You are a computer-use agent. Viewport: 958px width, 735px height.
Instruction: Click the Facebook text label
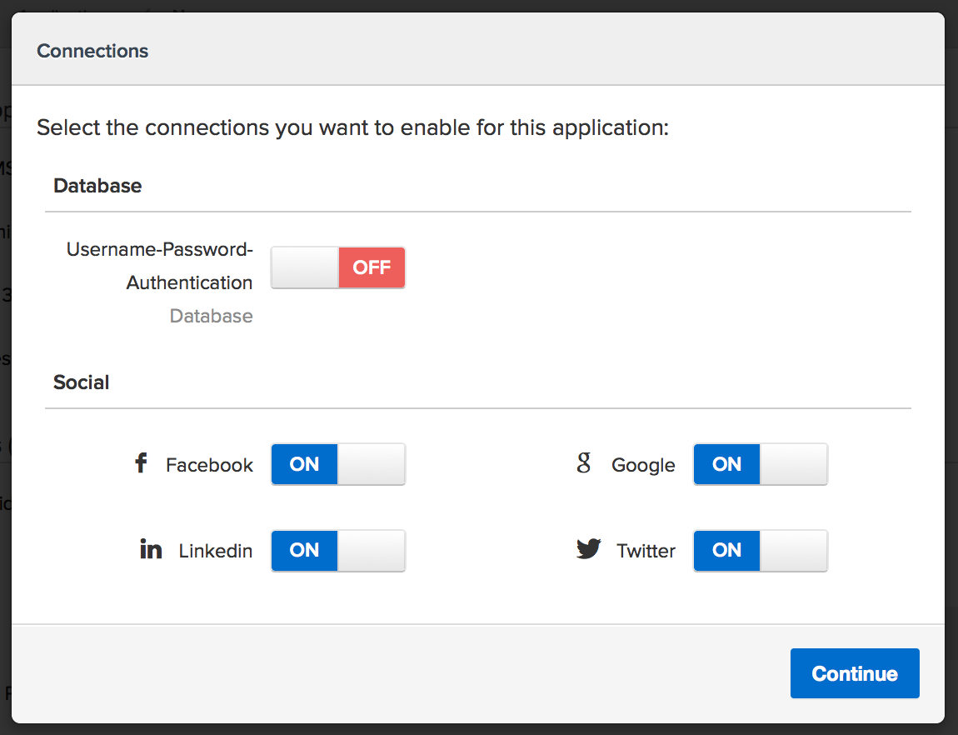(x=209, y=465)
